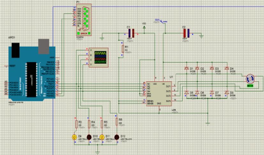Select diode D3
Screen dimensions: 264x155
[x=212, y=68]
